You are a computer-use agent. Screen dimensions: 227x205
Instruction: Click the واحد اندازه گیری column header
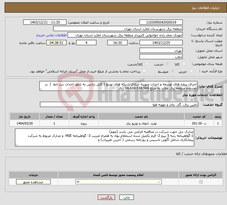pos(84,116)
